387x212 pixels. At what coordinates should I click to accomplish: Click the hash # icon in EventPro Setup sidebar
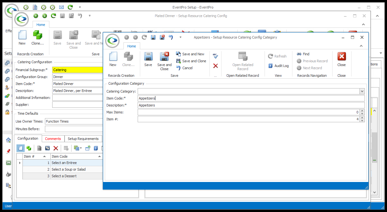click(x=7, y=104)
